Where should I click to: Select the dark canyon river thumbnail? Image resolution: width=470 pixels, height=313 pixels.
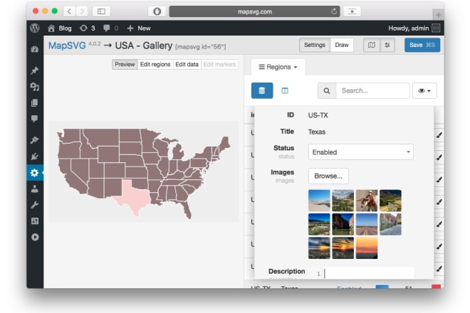click(x=343, y=224)
